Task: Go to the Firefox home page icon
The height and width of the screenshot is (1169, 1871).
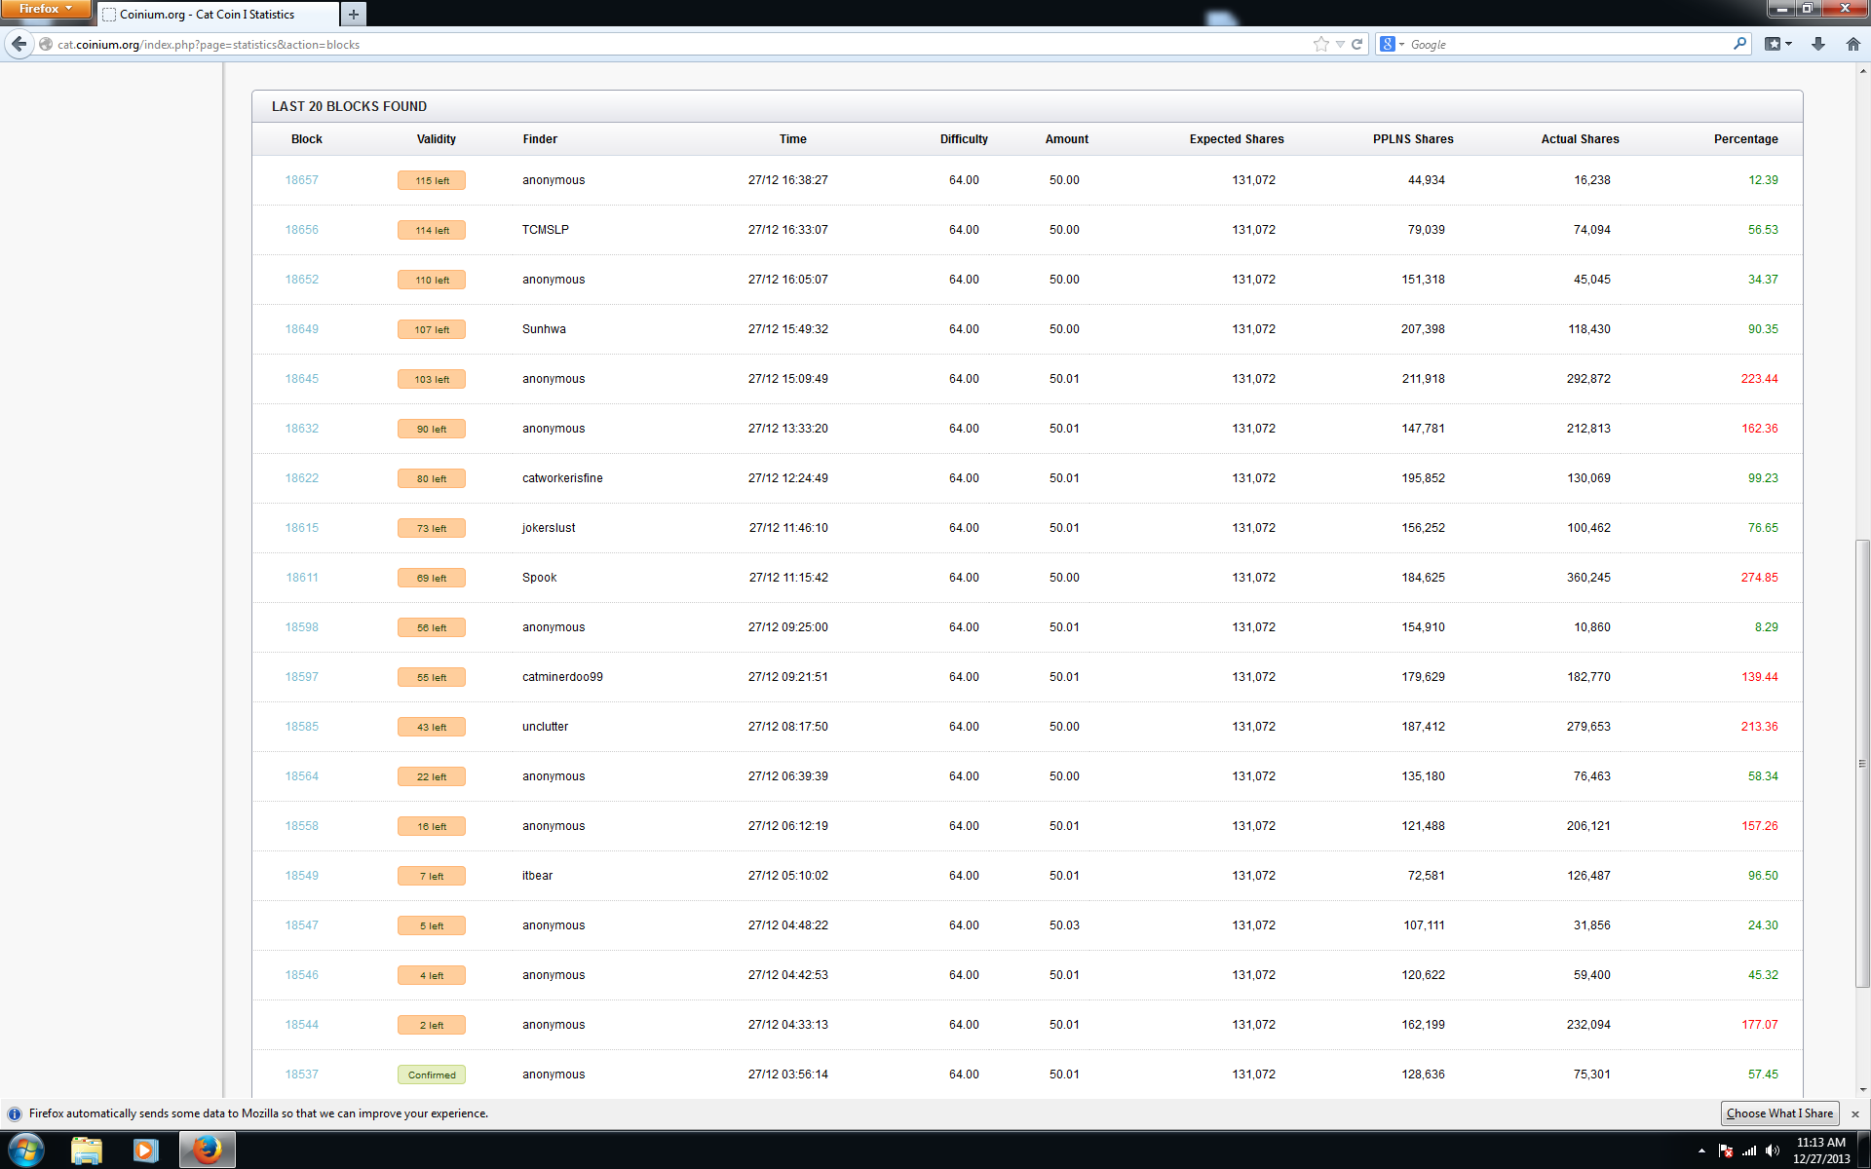Action: point(1852,44)
